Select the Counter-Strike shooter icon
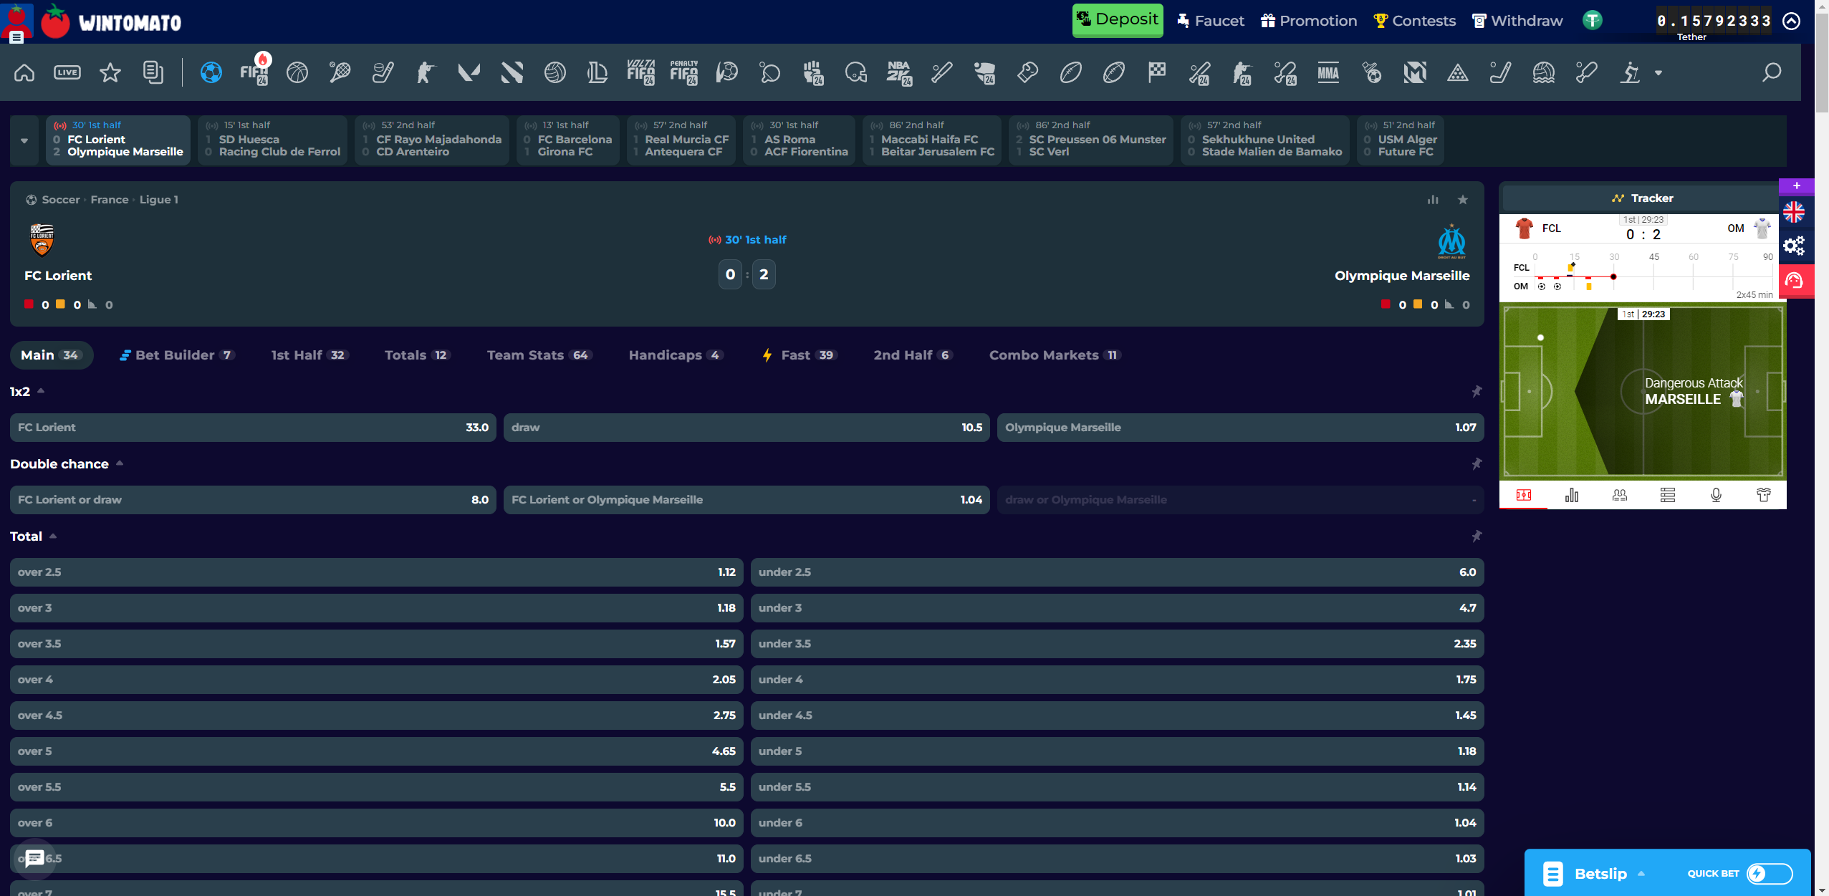1829x896 pixels. pos(426,72)
